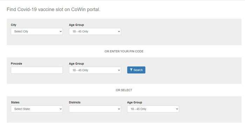Open the Age Group dropdown beside City
Image resolution: width=245 pixels, height=128 pixels.
pos(95,31)
